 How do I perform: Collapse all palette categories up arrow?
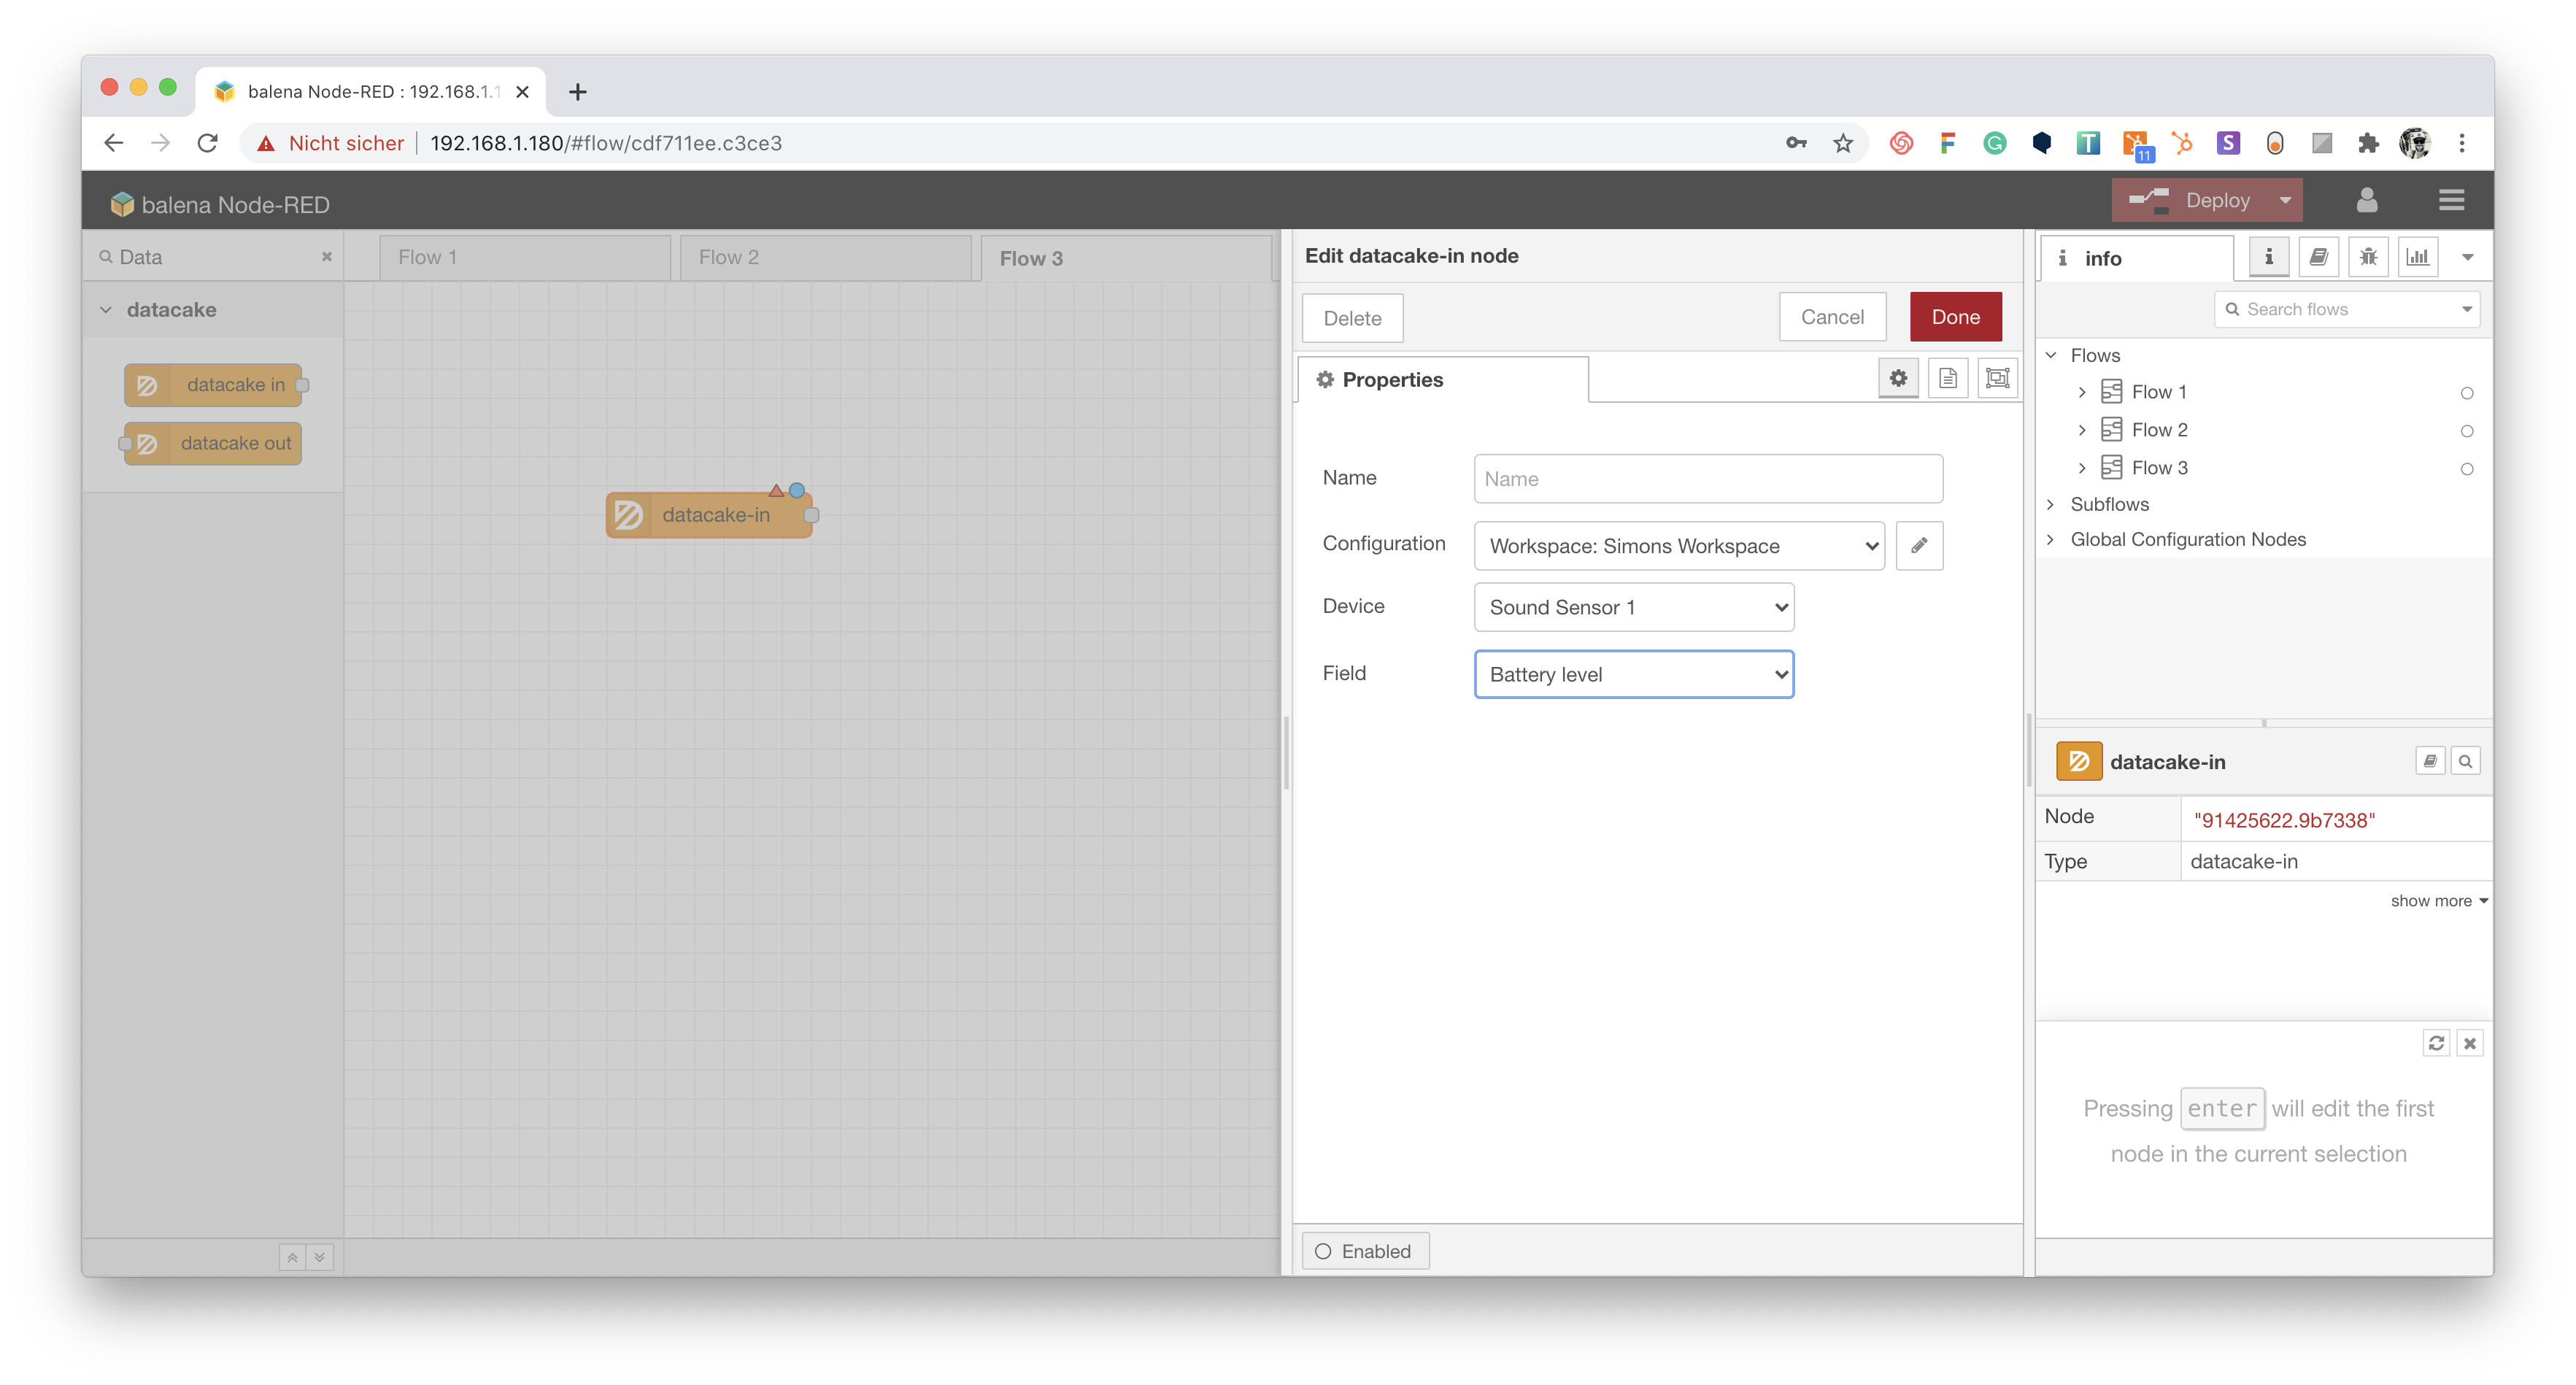tap(292, 1257)
